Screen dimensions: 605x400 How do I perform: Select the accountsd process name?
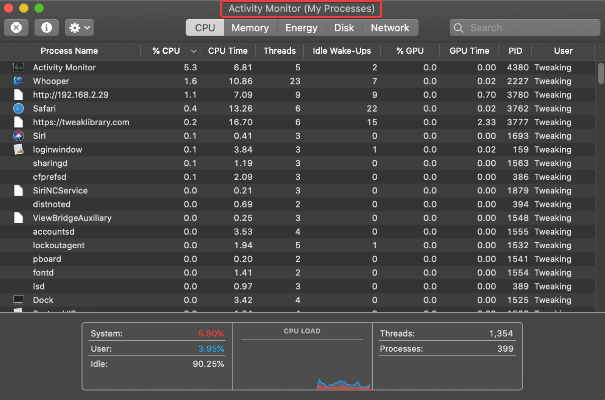point(54,232)
